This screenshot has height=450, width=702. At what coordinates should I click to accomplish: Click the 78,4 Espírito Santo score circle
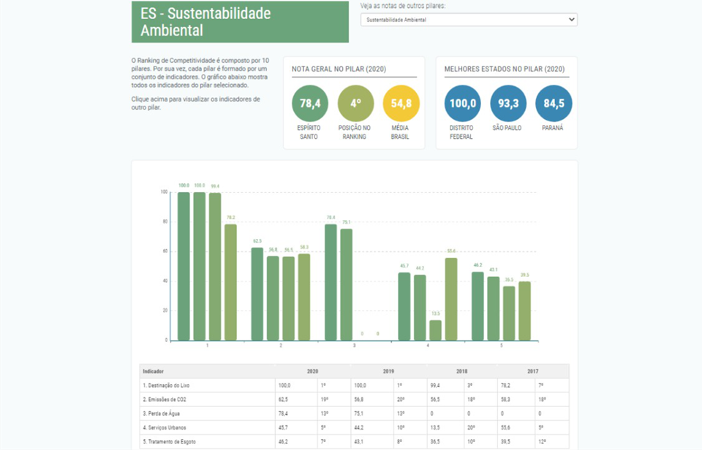(310, 103)
